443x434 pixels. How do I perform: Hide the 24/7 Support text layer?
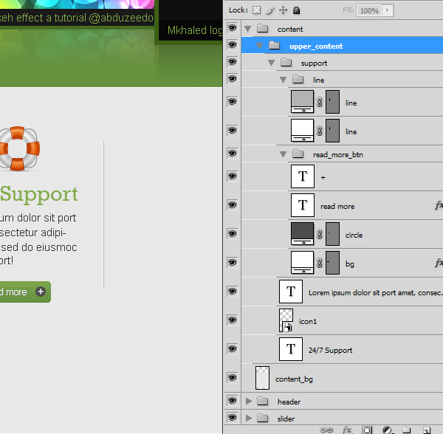tap(233, 349)
